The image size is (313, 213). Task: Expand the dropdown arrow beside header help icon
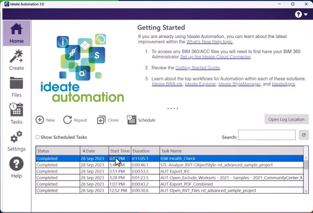306,14
